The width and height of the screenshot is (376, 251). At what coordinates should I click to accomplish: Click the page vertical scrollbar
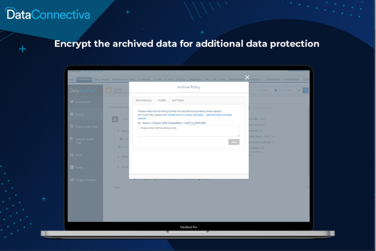(x=308, y=142)
